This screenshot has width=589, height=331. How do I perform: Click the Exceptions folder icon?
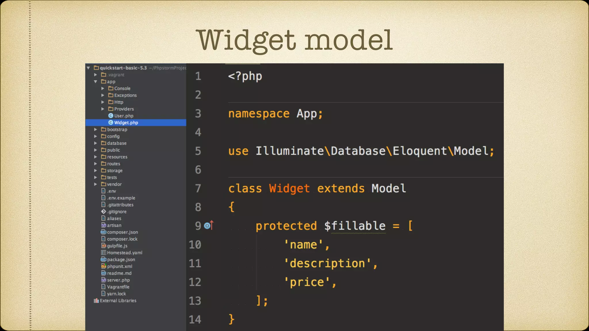tap(111, 95)
